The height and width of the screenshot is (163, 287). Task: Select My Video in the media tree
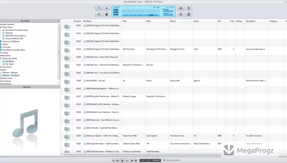point(9,64)
